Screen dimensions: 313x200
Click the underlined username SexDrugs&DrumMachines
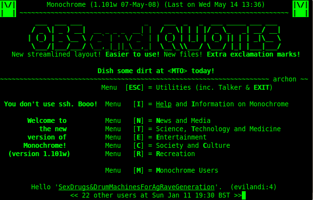click(x=136, y=187)
